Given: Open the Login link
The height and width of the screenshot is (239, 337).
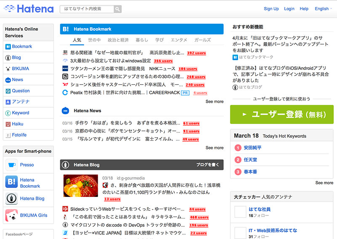Looking at the screenshot, I should (x=289, y=9).
